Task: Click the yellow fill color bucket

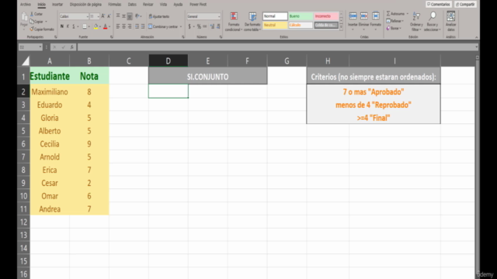Action: (96, 27)
